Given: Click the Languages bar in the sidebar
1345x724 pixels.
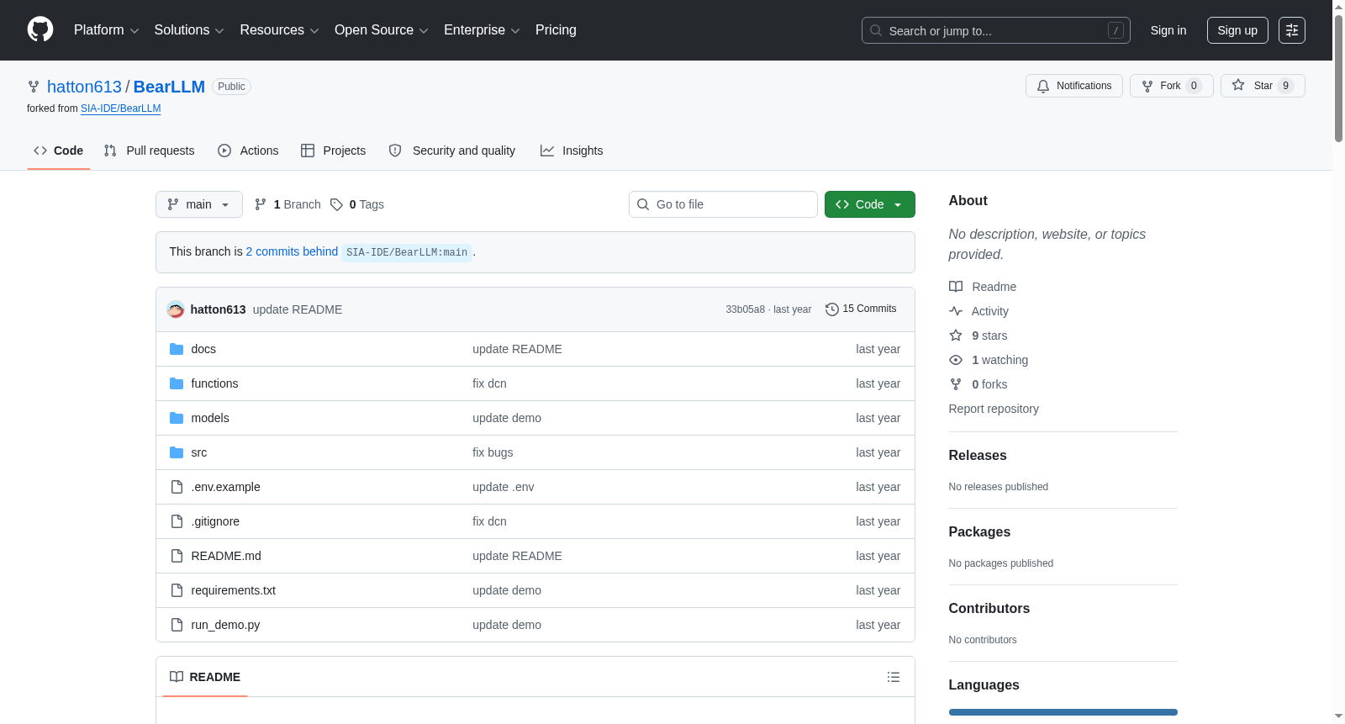Looking at the screenshot, I should pyautogui.click(x=1063, y=712).
